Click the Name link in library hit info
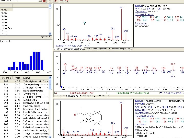184x138 pixels. 139,101
